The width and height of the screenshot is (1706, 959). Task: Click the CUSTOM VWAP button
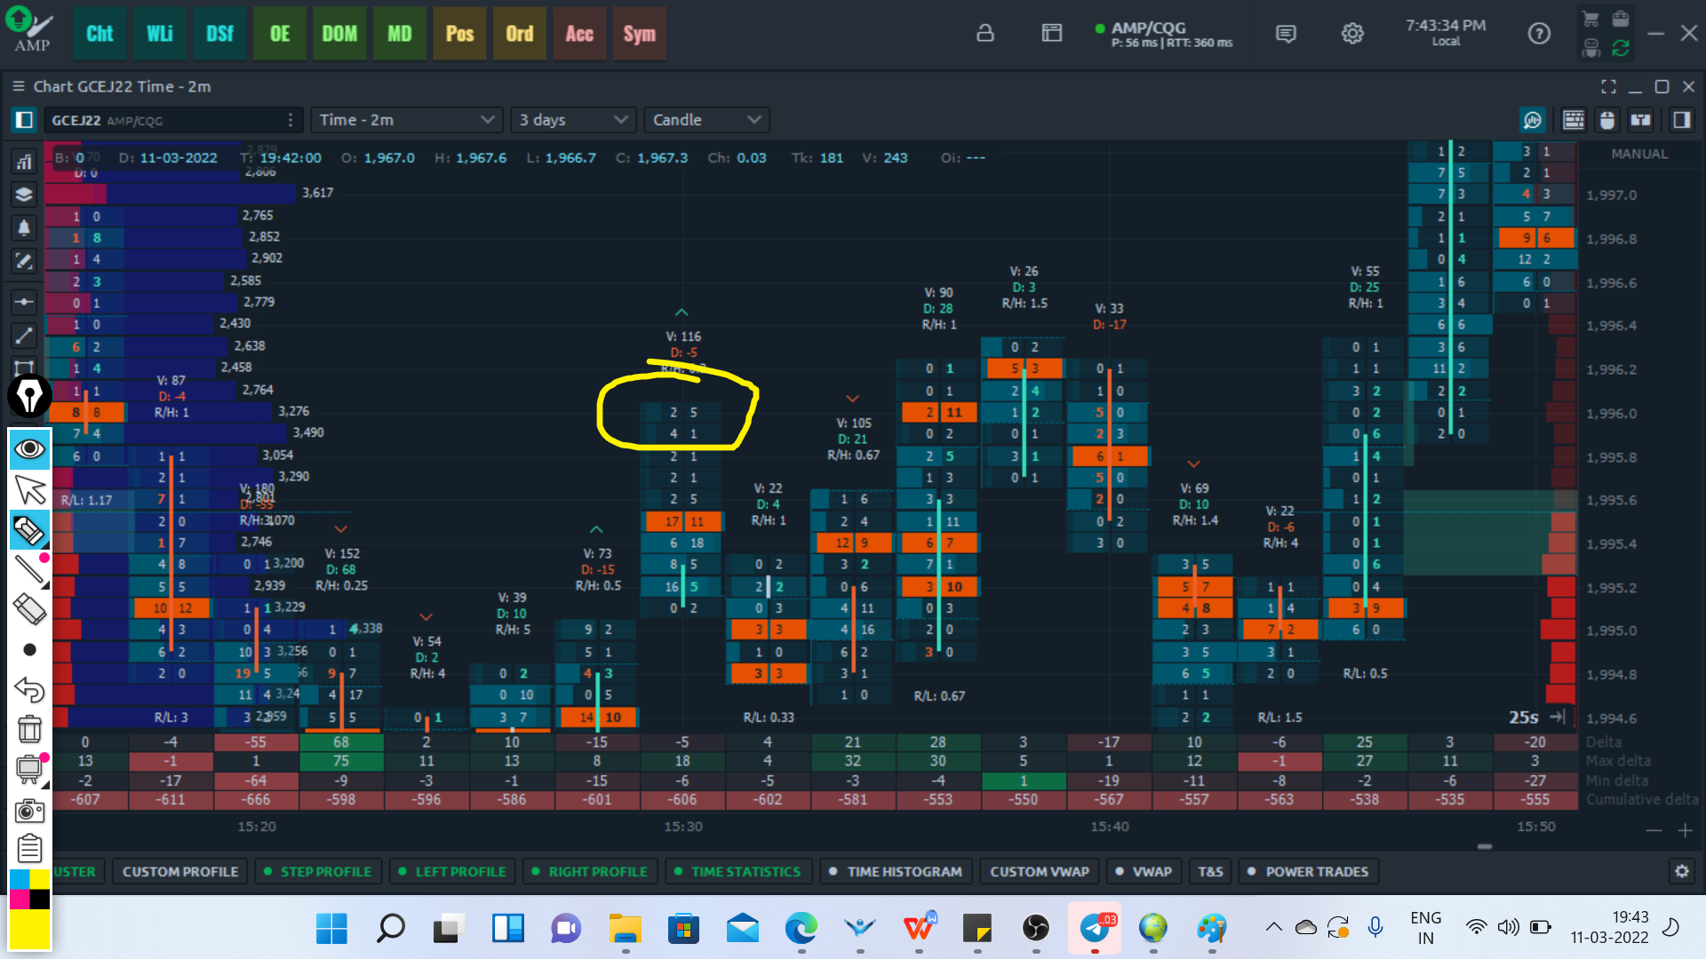[1040, 872]
